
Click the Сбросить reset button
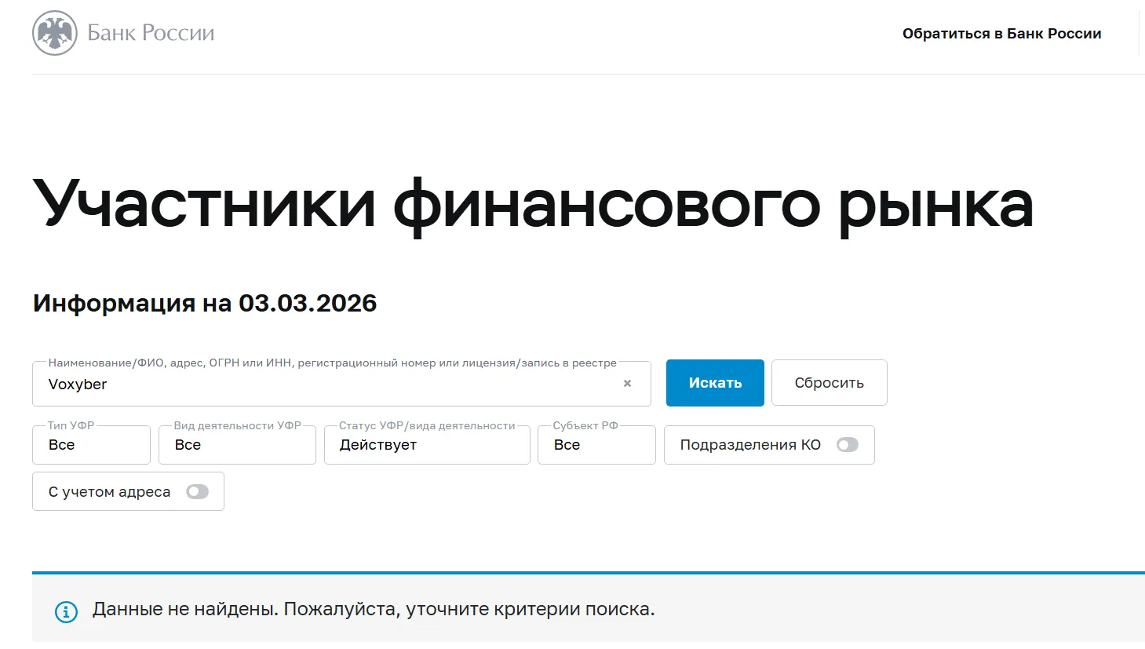830,383
